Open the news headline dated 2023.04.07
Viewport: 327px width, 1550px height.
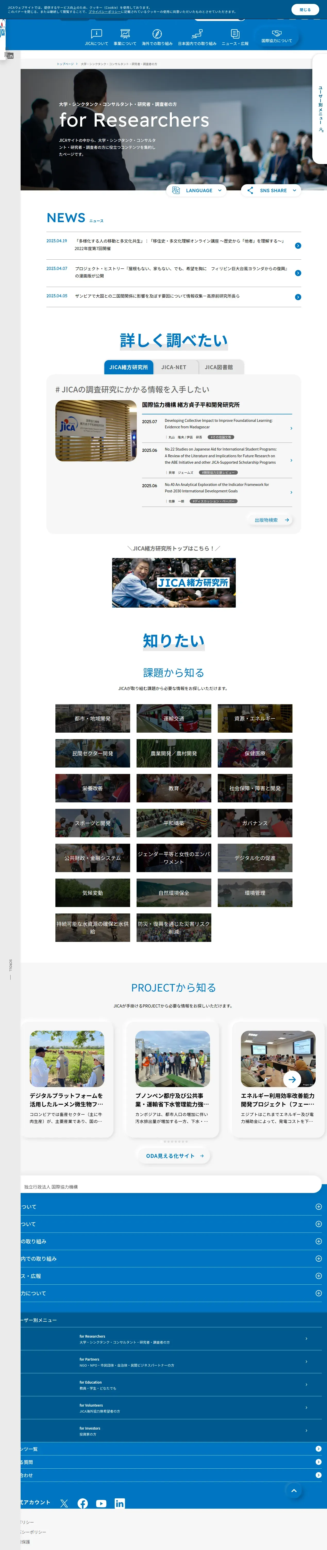point(181,273)
